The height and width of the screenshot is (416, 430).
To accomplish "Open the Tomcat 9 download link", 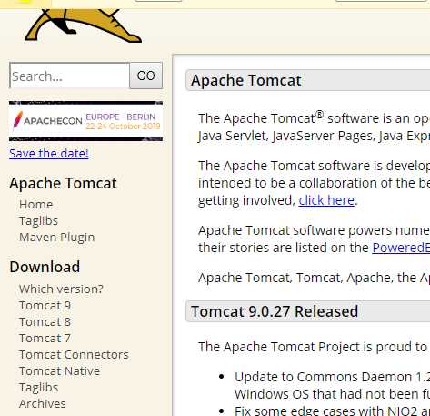I will (45, 305).
